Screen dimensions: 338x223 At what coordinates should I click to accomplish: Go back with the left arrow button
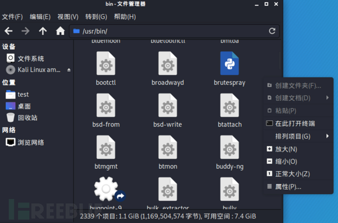pos(8,31)
